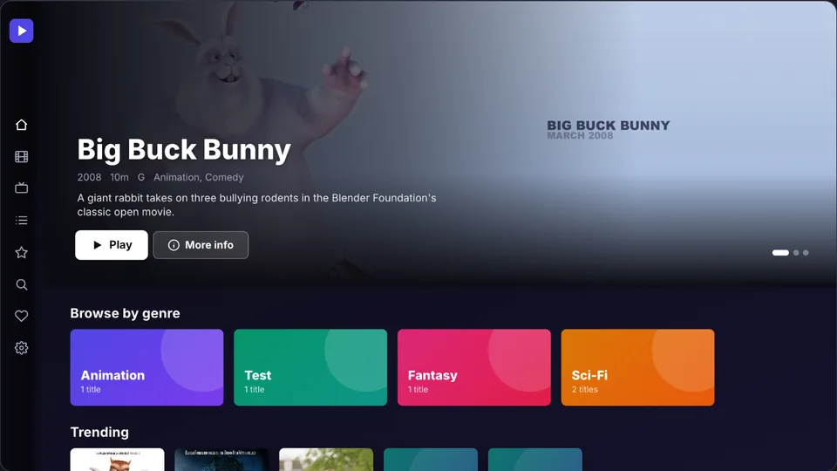Click the purple play logo icon

[21, 31]
